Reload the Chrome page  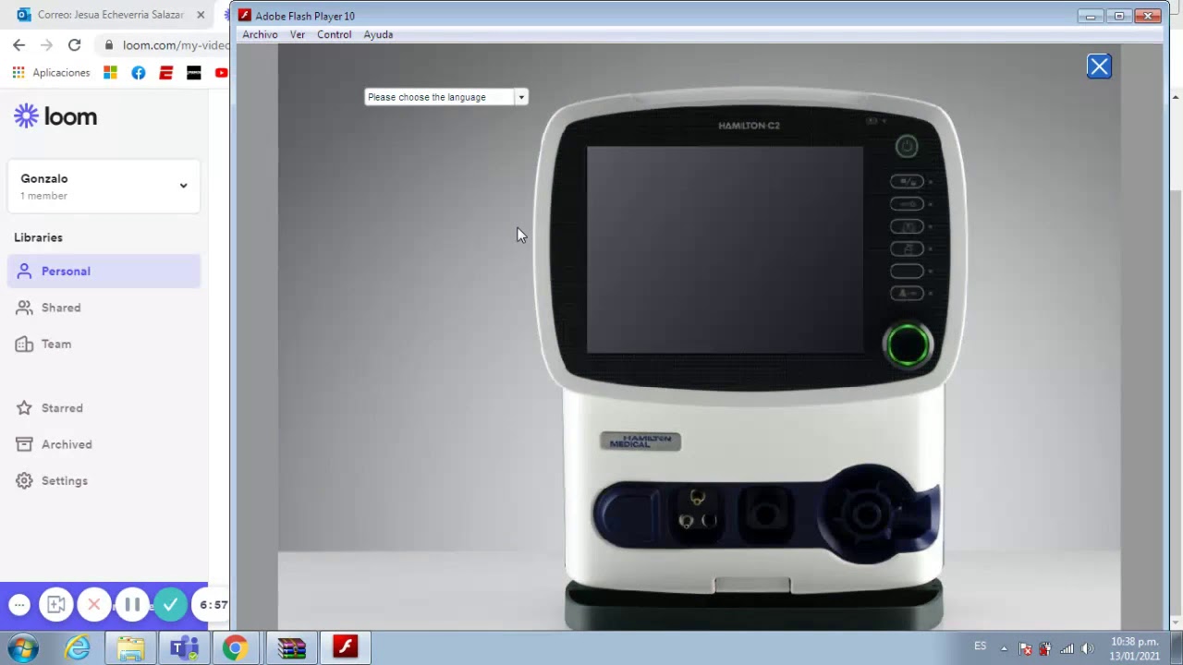coord(74,44)
